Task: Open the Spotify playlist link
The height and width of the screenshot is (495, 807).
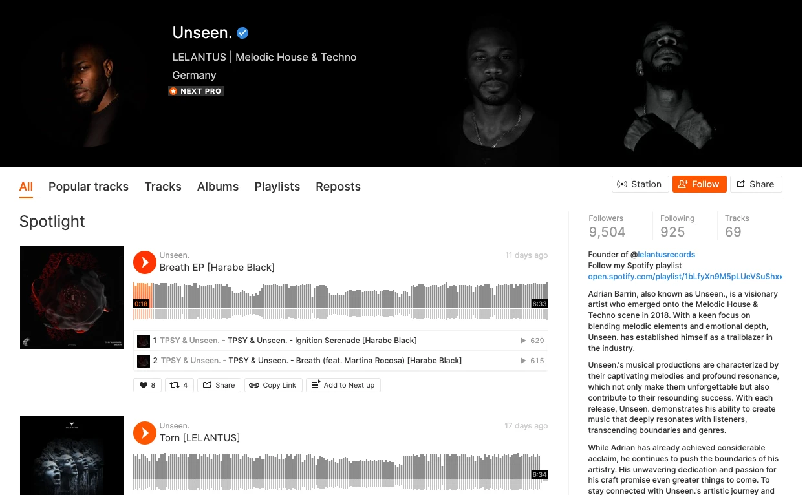Action: 685,277
